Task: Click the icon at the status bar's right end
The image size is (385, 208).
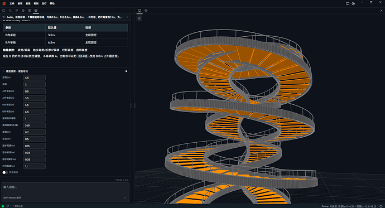Action: click(381, 206)
